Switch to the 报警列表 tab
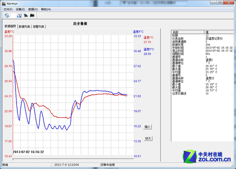The height and width of the screenshot is (169, 236). tap(39, 27)
